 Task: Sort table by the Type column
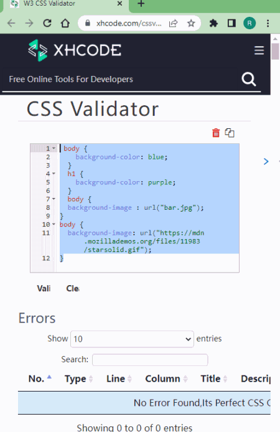[79, 379]
